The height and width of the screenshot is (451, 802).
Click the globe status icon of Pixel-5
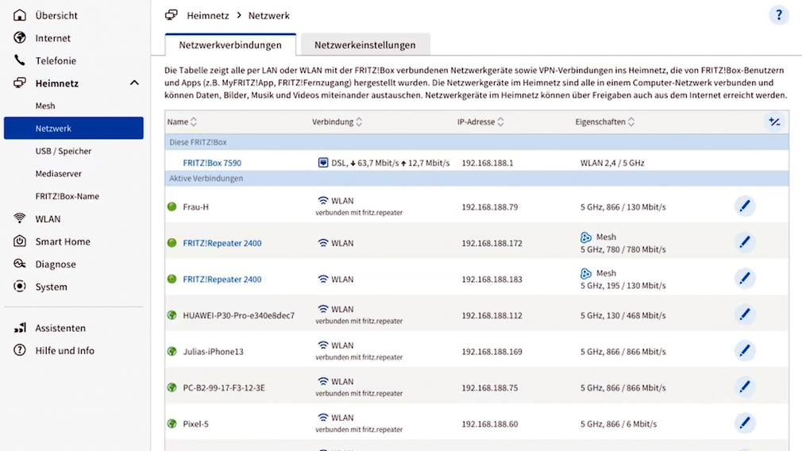pyautogui.click(x=172, y=423)
